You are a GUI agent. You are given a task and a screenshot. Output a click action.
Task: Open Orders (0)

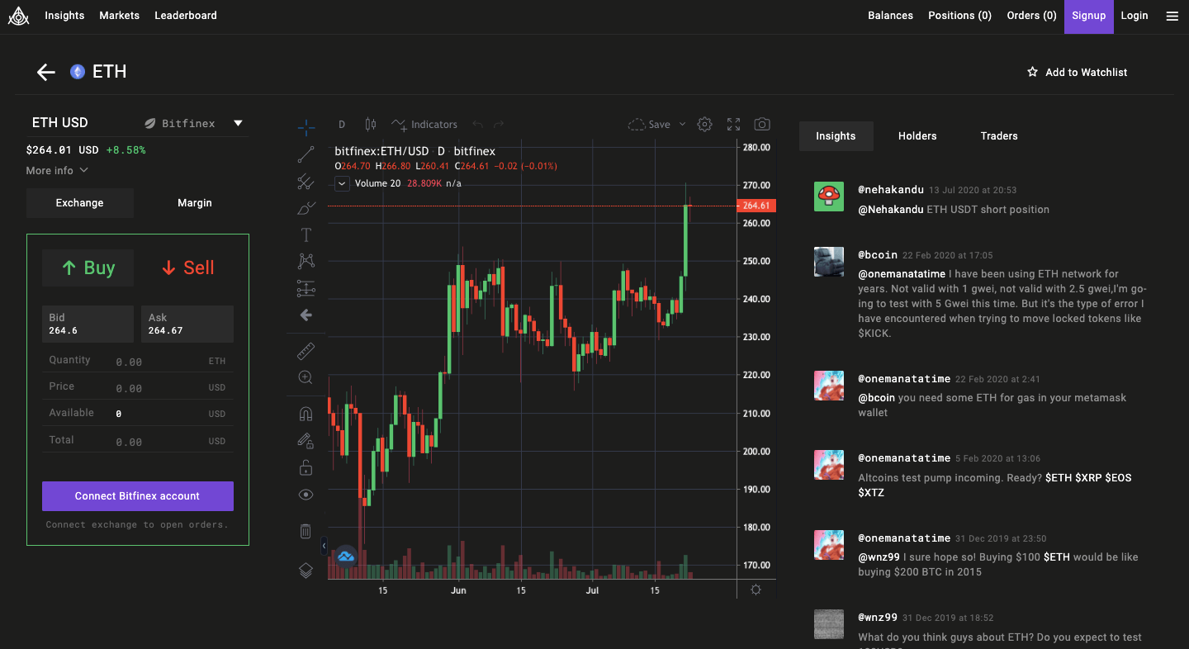(1031, 16)
